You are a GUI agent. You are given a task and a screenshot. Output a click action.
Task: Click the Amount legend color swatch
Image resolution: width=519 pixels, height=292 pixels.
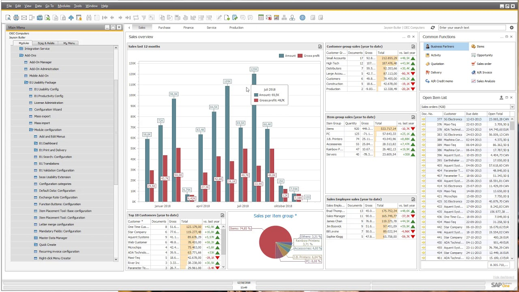pos(281,56)
